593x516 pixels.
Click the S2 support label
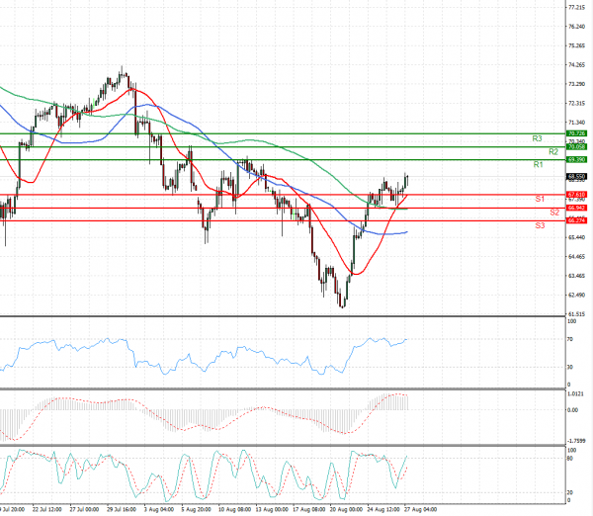point(554,213)
